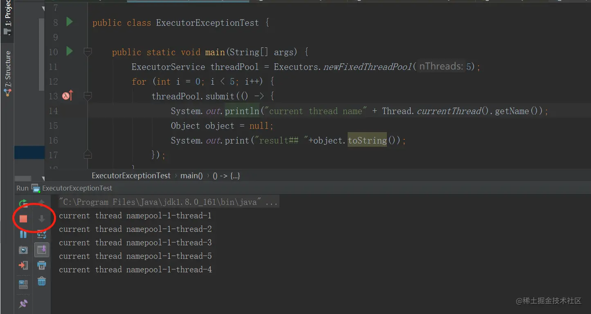Click console line ending with thread-3
The height and width of the screenshot is (314, 591).
coord(135,242)
